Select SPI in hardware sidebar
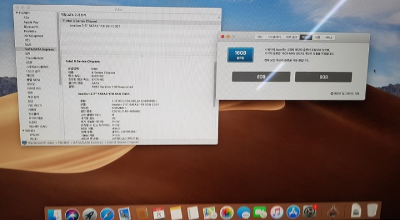The width and height of the screenshot is (400, 220). 28,54
